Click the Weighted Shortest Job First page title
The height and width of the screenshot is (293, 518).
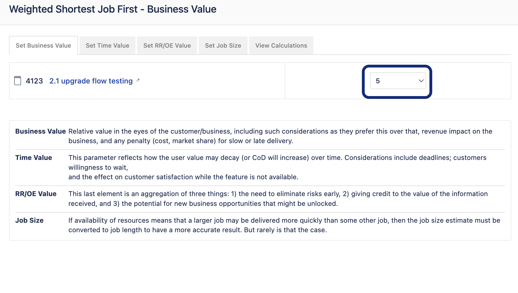[113, 9]
